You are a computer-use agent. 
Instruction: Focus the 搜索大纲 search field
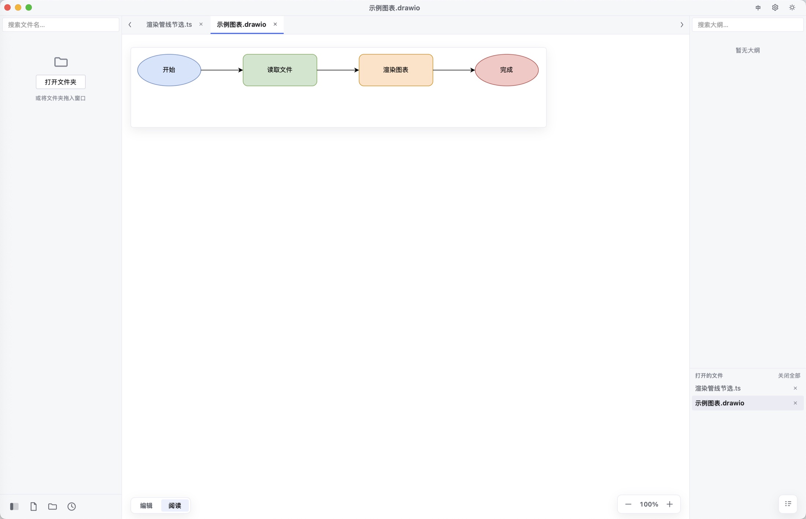point(747,25)
